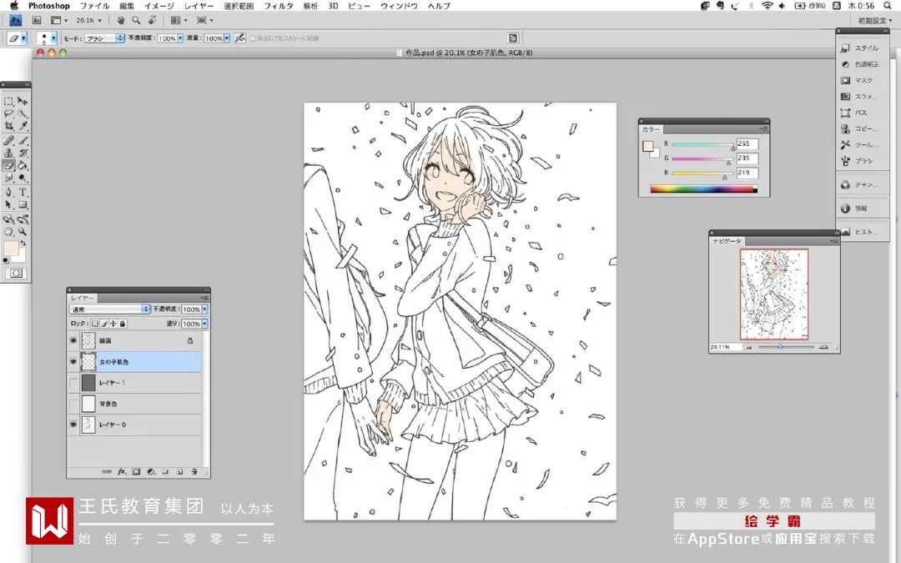The image size is (901, 563).
Task: Open the layer blend mode 通常 dropdown
Action: [110, 309]
